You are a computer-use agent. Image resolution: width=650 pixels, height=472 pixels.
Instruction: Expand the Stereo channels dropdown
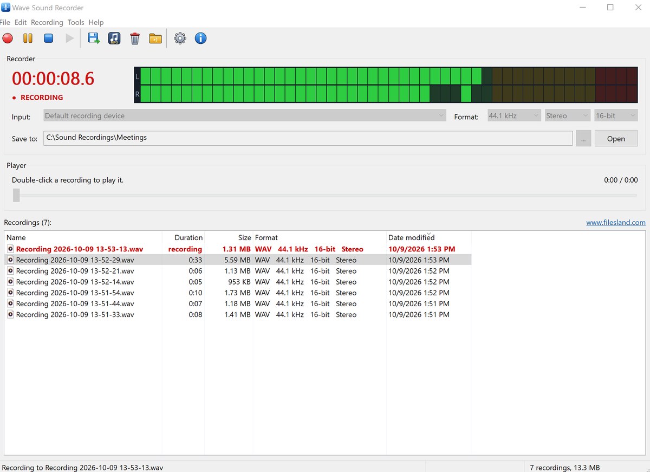pyautogui.click(x=567, y=115)
